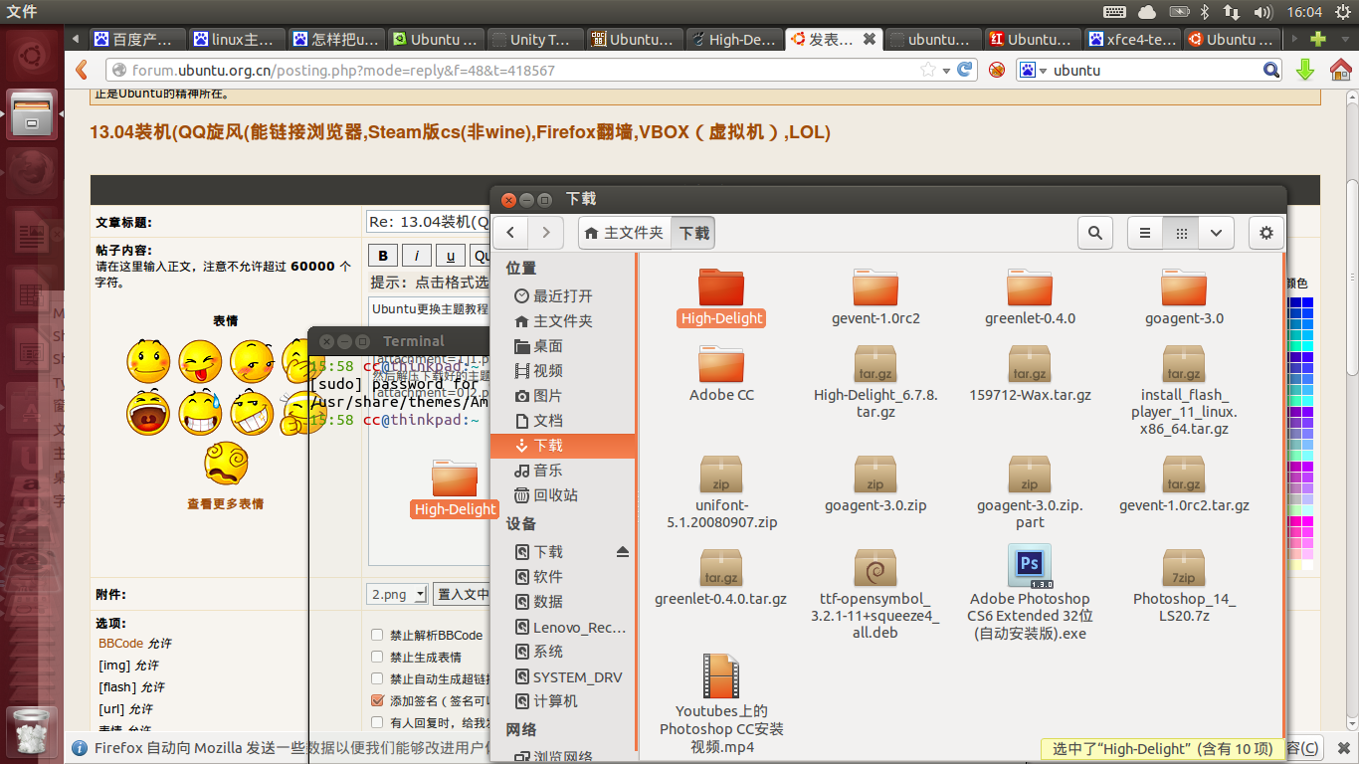Click the 置入文中 button
The image size is (1359, 764).
(463, 594)
